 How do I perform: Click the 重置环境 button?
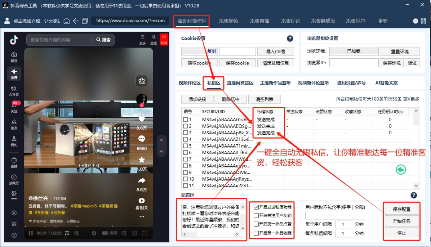point(399,52)
